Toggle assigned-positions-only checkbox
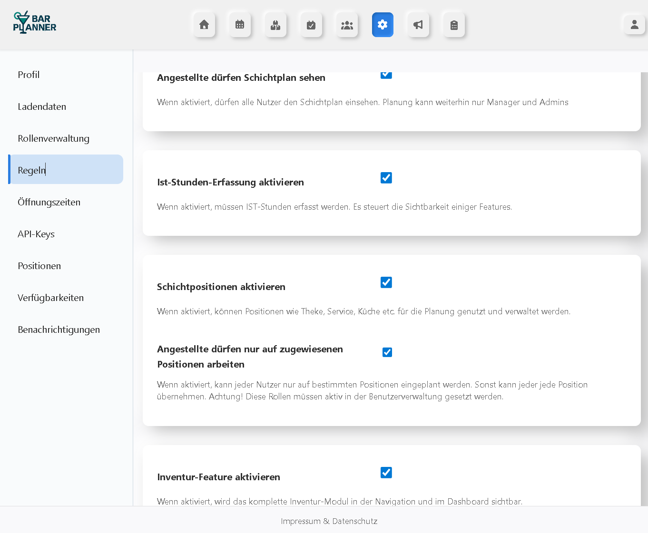The width and height of the screenshot is (648, 533). (387, 352)
